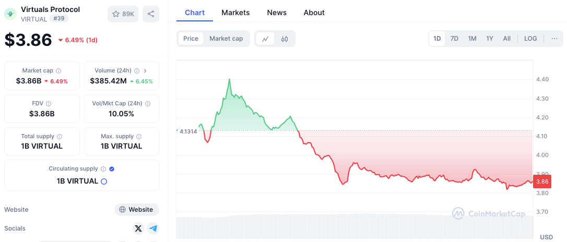The width and height of the screenshot is (567, 242).
Task: Click the verified circulating supply badge
Action: point(112,169)
